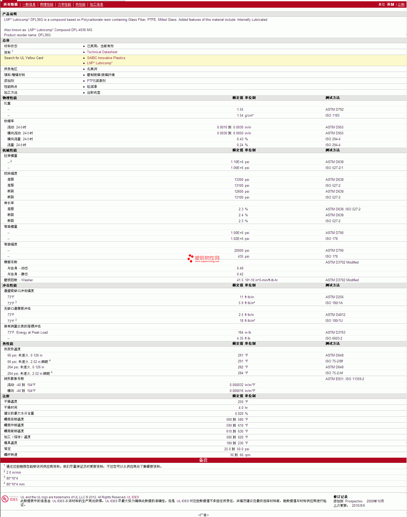This screenshot has height=517, width=407.
Task: Open the Technical Datasheet link
Action: point(102,52)
